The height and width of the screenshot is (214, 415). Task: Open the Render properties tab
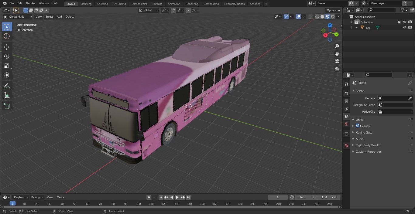(346, 94)
